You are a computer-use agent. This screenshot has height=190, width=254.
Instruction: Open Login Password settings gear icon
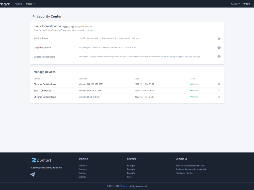click(x=219, y=48)
